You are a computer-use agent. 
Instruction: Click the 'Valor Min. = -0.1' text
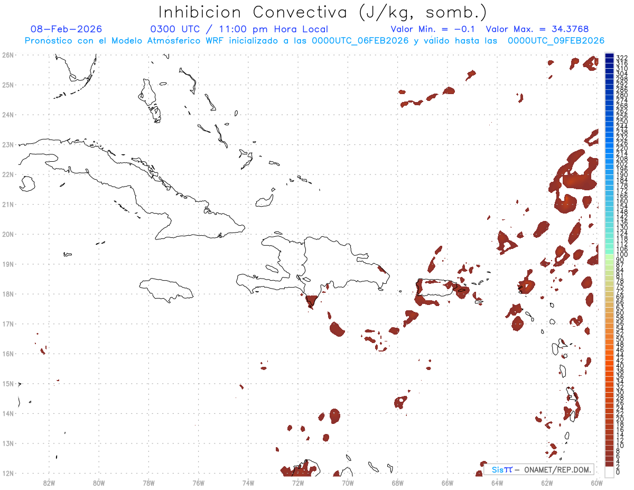[x=434, y=29]
